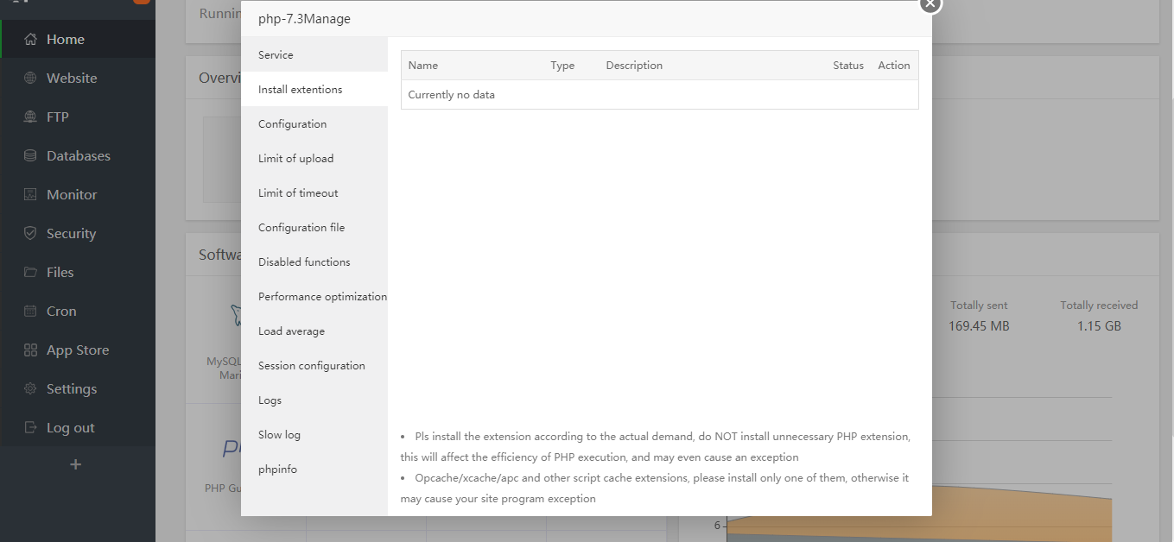Image resolution: width=1174 pixels, height=542 pixels.
Task: Open App Store in the sidebar
Action: (78, 350)
